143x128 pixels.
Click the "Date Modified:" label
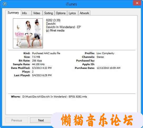pyautogui.click(x=21, y=68)
